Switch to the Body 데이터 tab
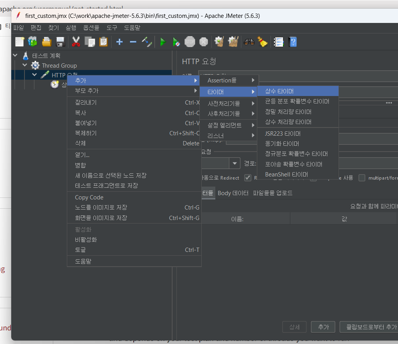Screen dimensions: 398x344 coord(233,193)
